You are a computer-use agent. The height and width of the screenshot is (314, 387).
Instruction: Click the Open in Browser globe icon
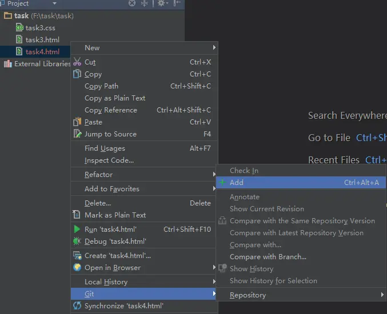coord(77,267)
